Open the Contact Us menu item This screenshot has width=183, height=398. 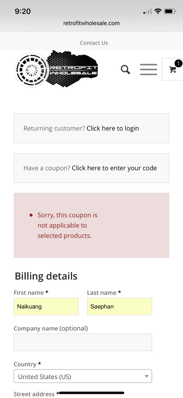[x=94, y=43]
